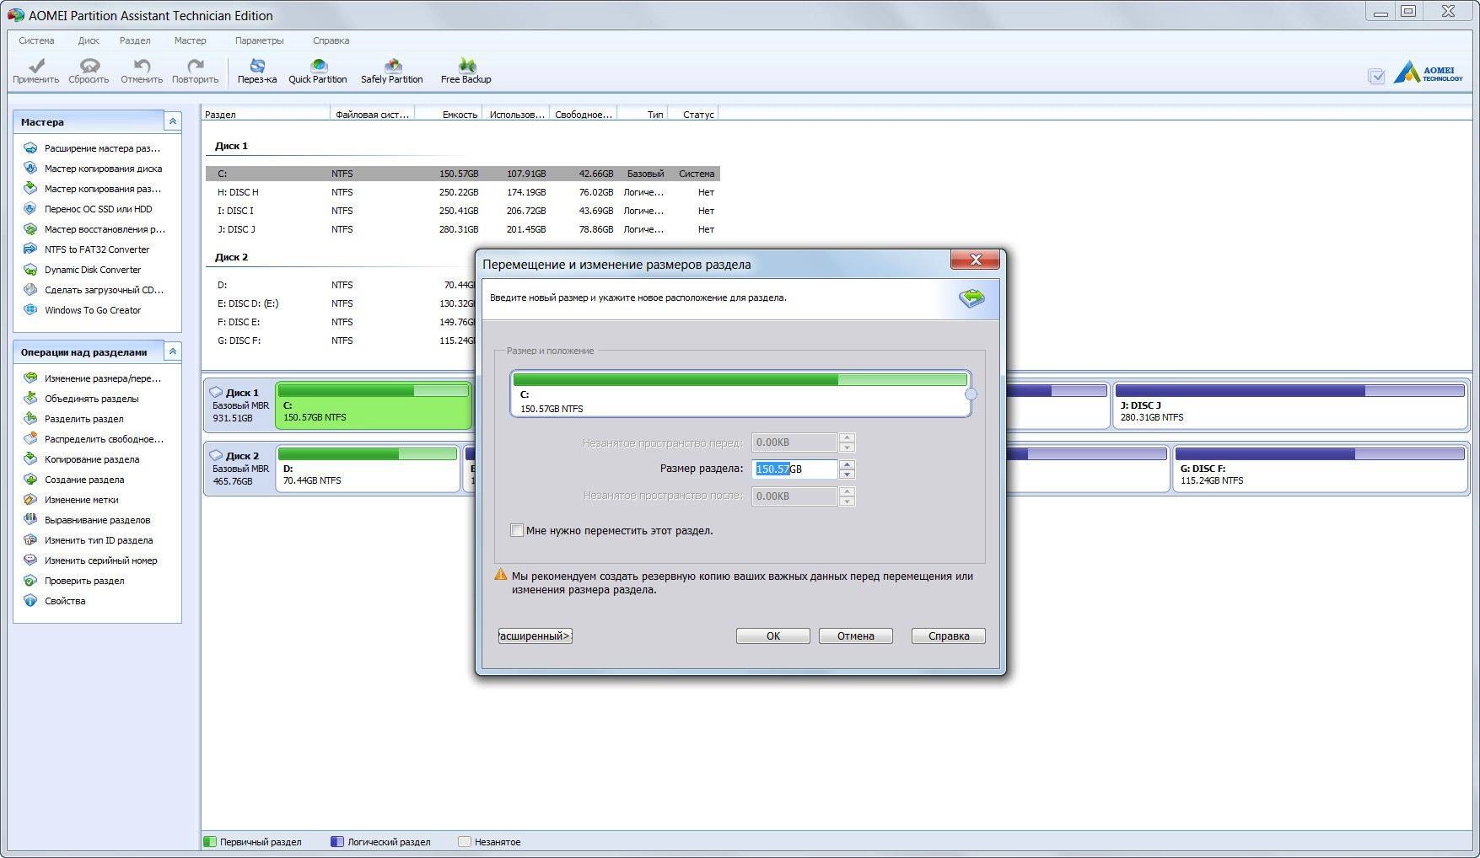1480x858 pixels.
Task: Click the Сбросить (Discard) toolbar icon
Action: tap(89, 71)
